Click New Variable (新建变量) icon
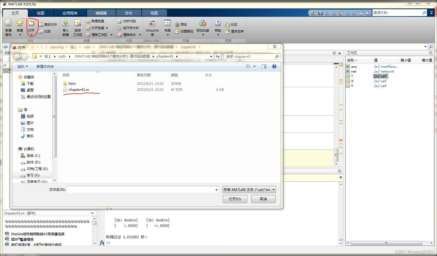This screenshot has height=256, width=437. (x=88, y=21)
